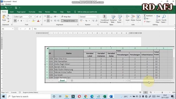This screenshot has height=99, width=176.
Task: Open the Calibri Light font name dropdown
Action: [29, 17]
